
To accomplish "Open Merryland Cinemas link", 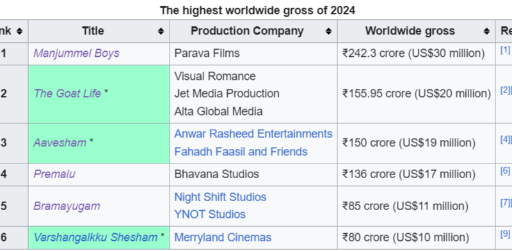I will [223, 238].
